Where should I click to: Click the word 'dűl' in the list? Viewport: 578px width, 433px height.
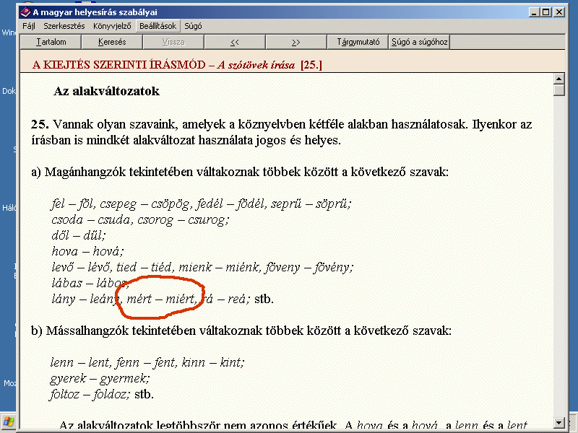coord(94,236)
